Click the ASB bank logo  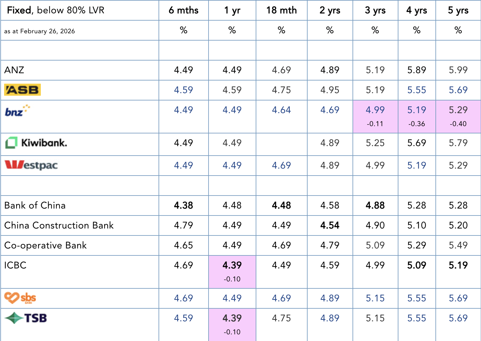22,90
